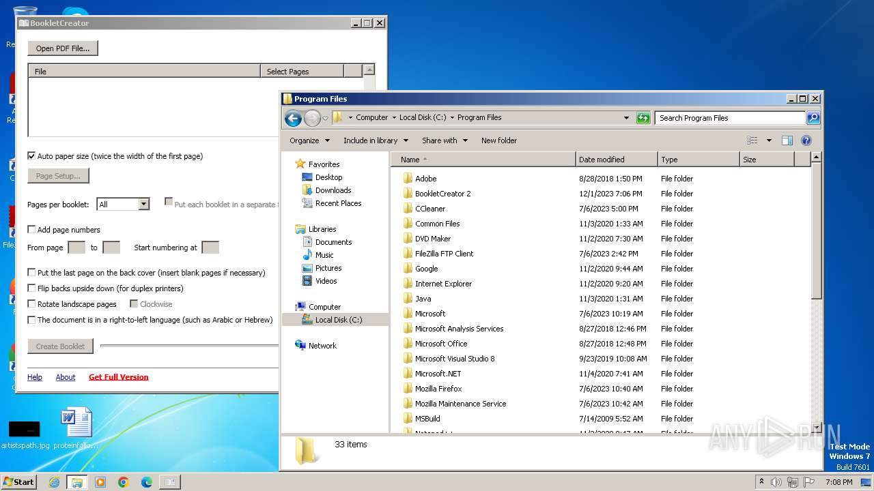Select the Mozilla Firefox folder icon
The height and width of the screenshot is (491, 874).
[x=408, y=389]
